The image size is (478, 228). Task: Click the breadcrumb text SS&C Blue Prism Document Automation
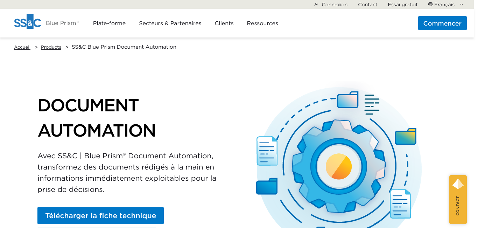pos(124,47)
